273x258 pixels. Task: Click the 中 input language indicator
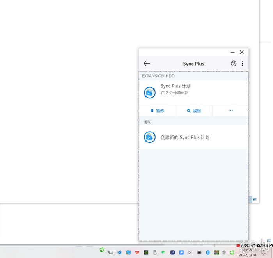pyautogui.click(x=224, y=252)
